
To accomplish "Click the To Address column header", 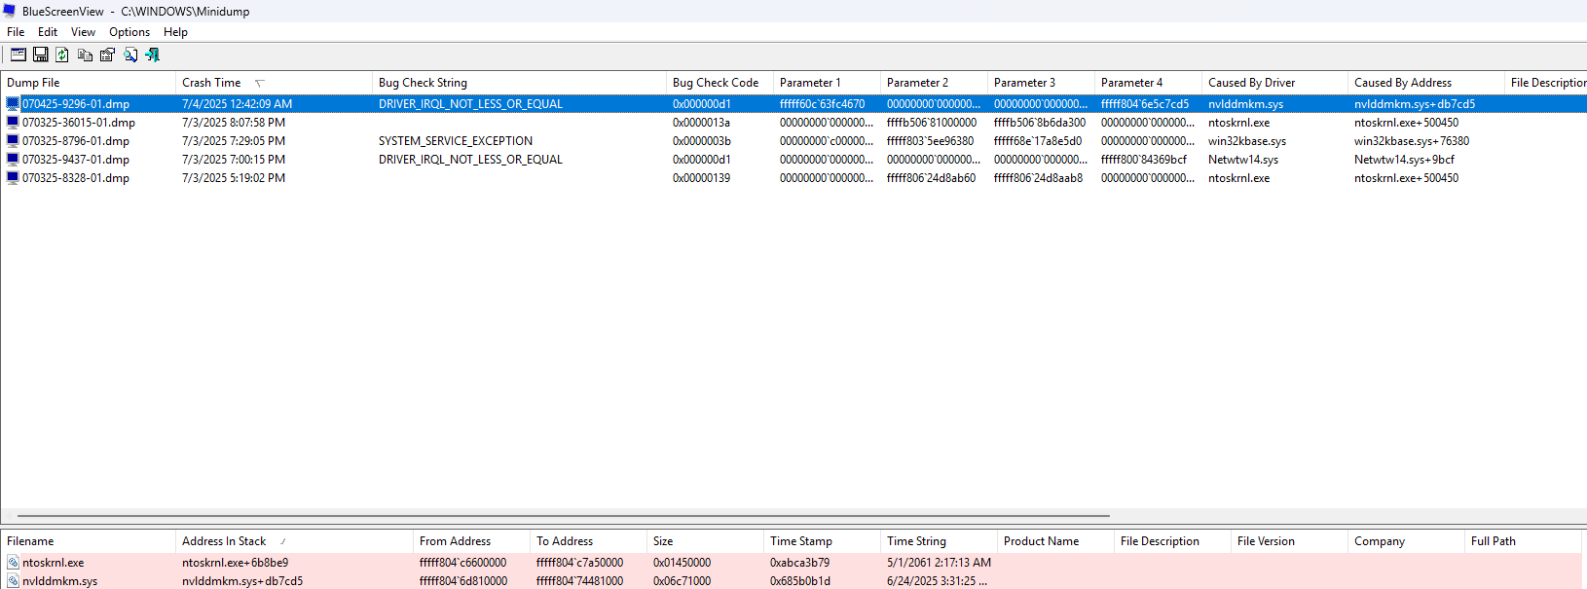I will (588, 541).
